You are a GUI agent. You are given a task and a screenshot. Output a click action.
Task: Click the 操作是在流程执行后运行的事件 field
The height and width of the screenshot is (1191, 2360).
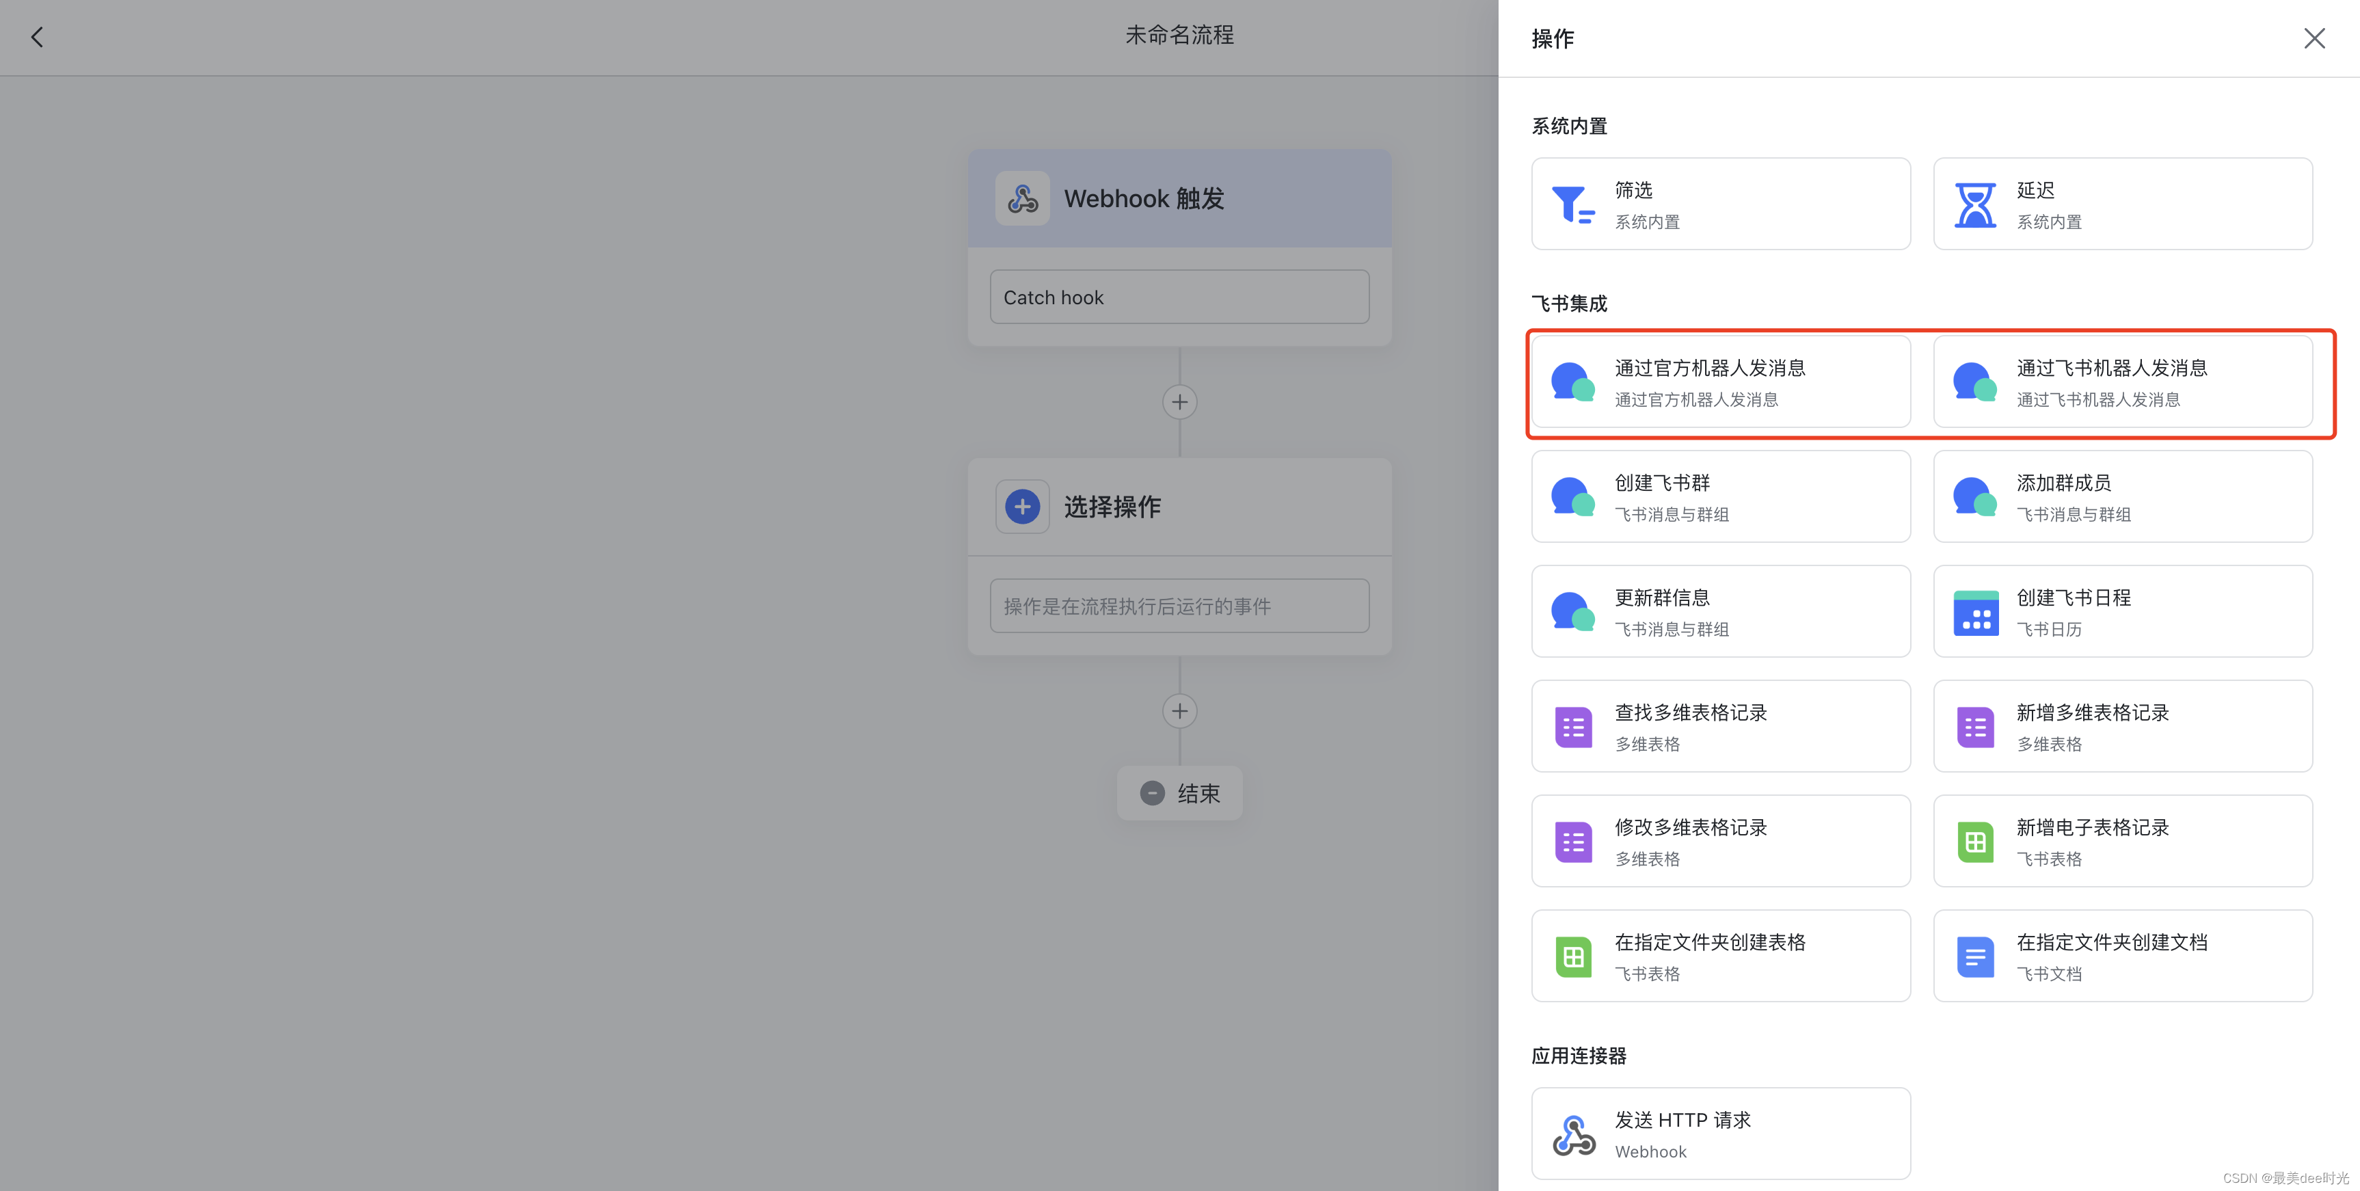[1179, 606]
